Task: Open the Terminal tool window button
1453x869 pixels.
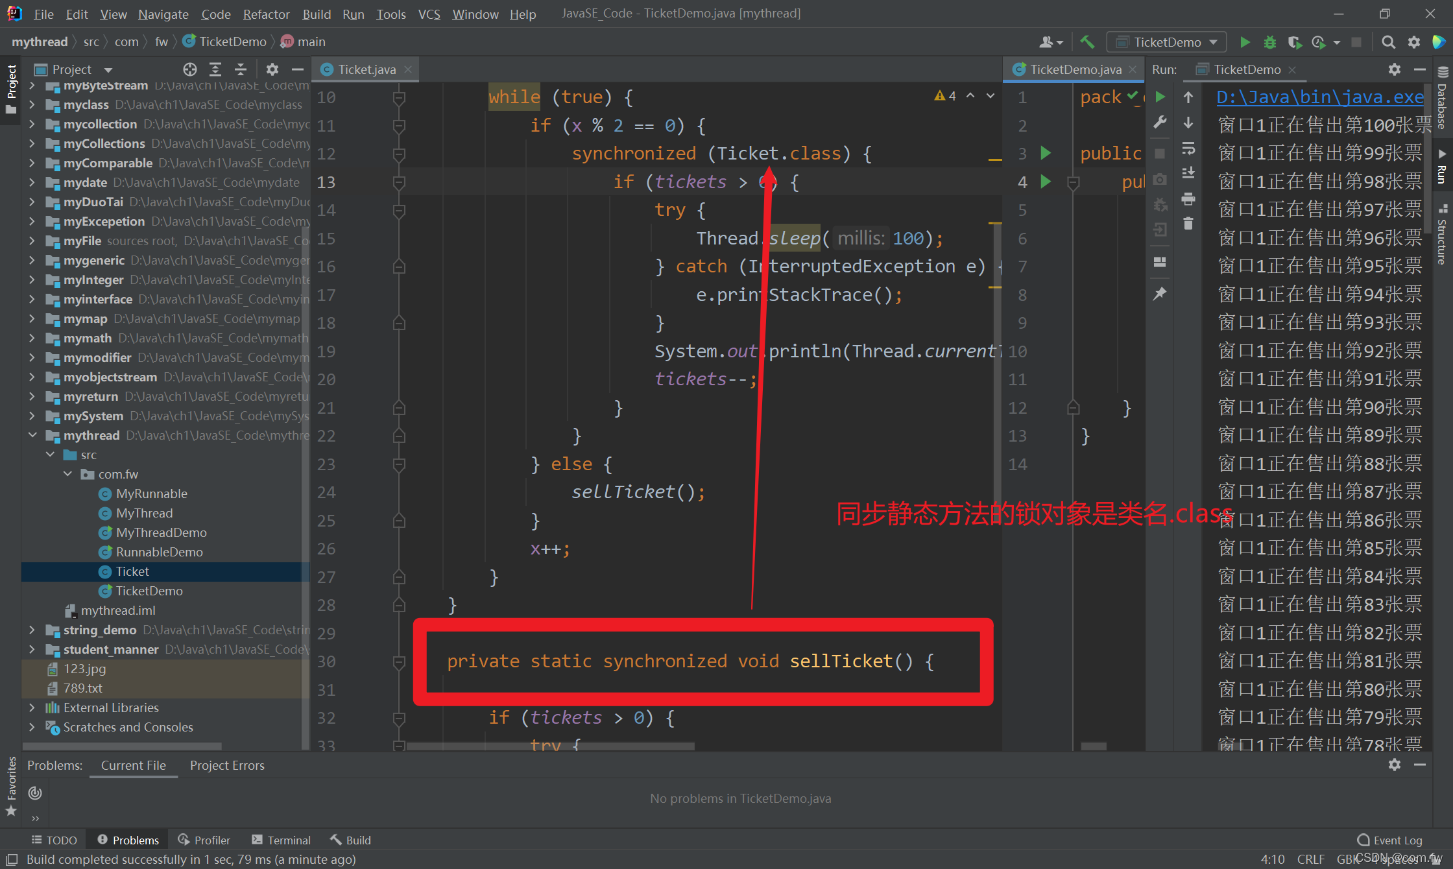Action: tap(281, 840)
